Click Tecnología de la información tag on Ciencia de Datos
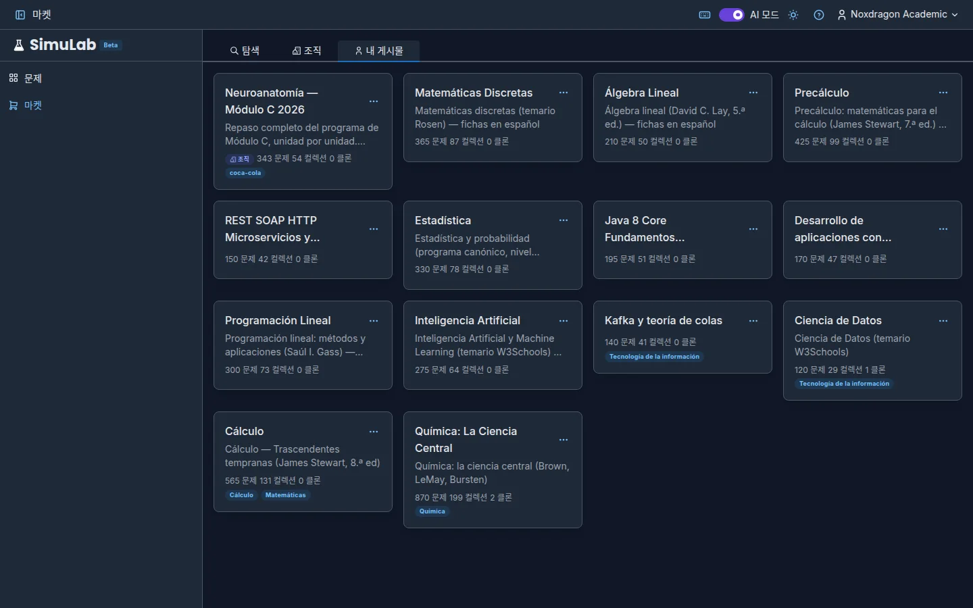973x608 pixels. (844, 384)
